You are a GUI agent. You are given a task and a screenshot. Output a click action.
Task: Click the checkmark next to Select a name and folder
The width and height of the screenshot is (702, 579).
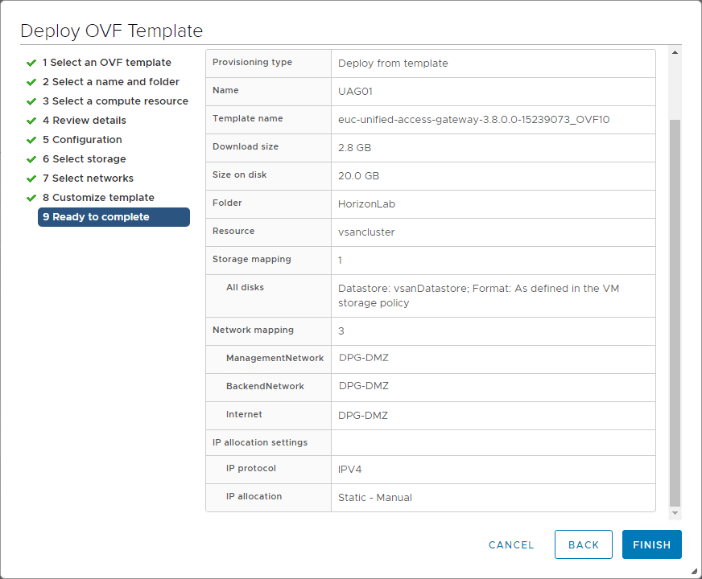tap(31, 81)
